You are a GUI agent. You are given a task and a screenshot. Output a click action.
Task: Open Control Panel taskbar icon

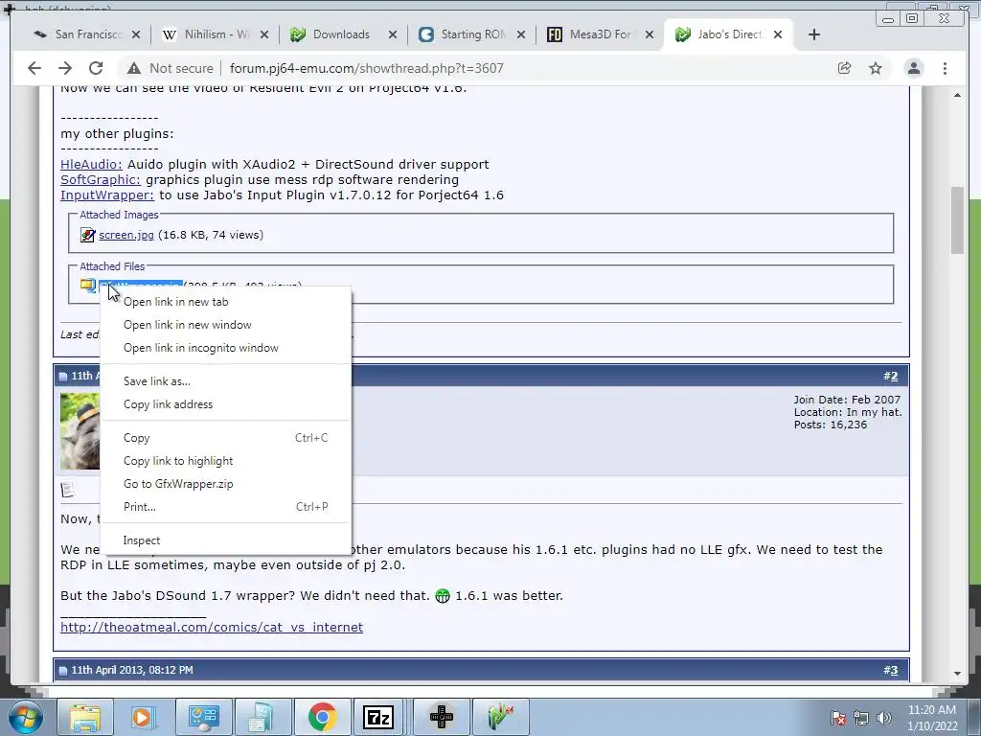(x=203, y=717)
